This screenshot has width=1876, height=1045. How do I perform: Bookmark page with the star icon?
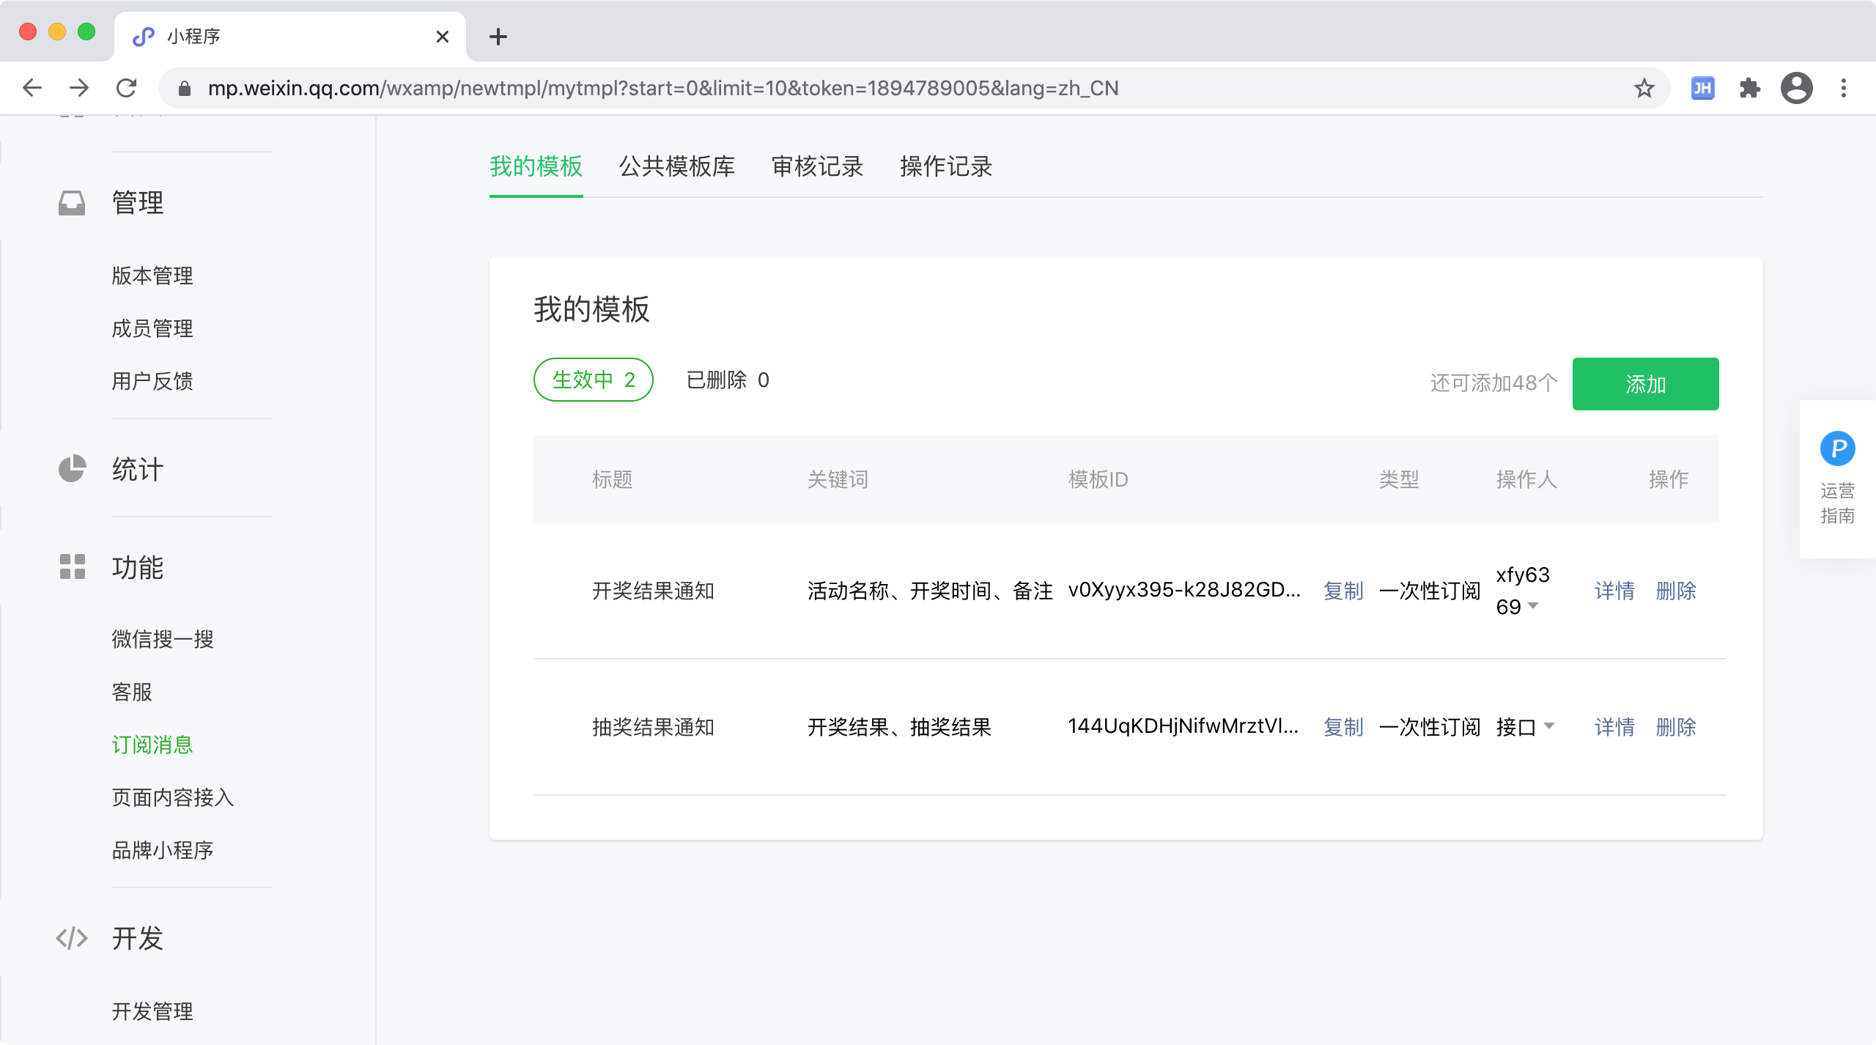(1644, 89)
